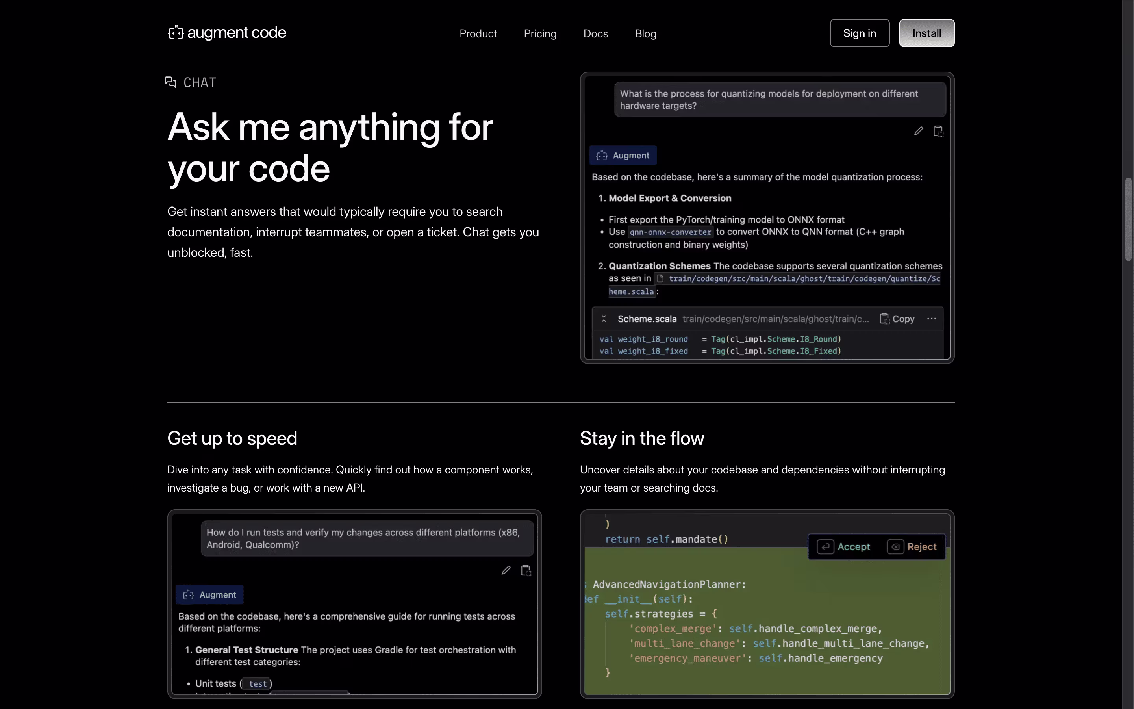Visit the Blog page

click(645, 34)
